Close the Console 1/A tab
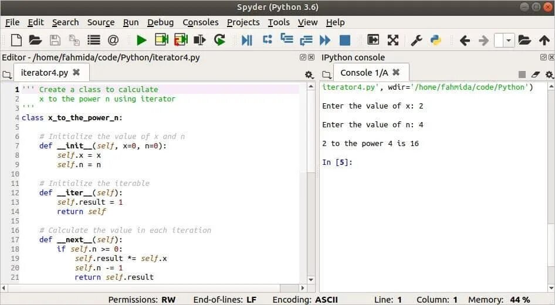This screenshot has height=305, width=555. (396, 72)
